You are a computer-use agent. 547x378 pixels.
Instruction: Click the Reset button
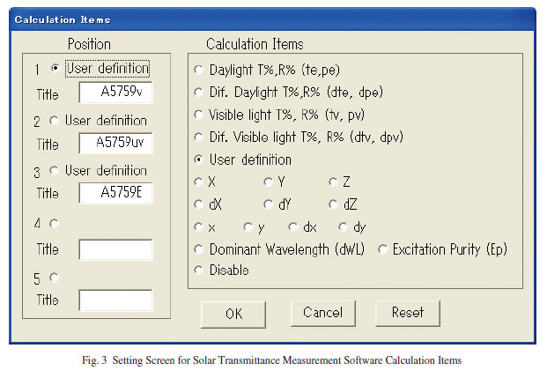(408, 313)
